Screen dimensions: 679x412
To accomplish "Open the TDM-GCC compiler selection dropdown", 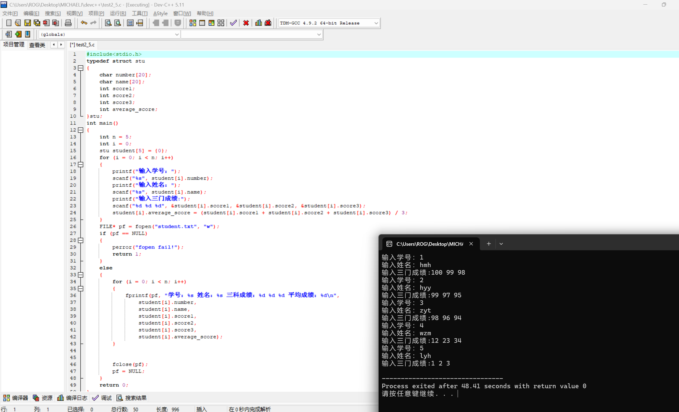I will click(376, 23).
